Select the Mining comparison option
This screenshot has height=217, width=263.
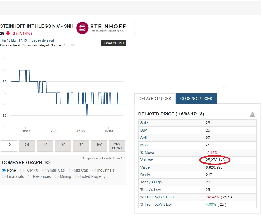tap(57, 177)
